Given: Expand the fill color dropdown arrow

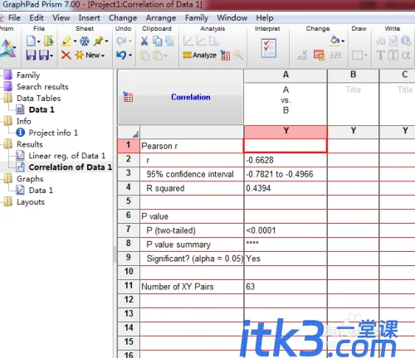Looking at the screenshot, I should pyautogui.click(x=343, y=41).
